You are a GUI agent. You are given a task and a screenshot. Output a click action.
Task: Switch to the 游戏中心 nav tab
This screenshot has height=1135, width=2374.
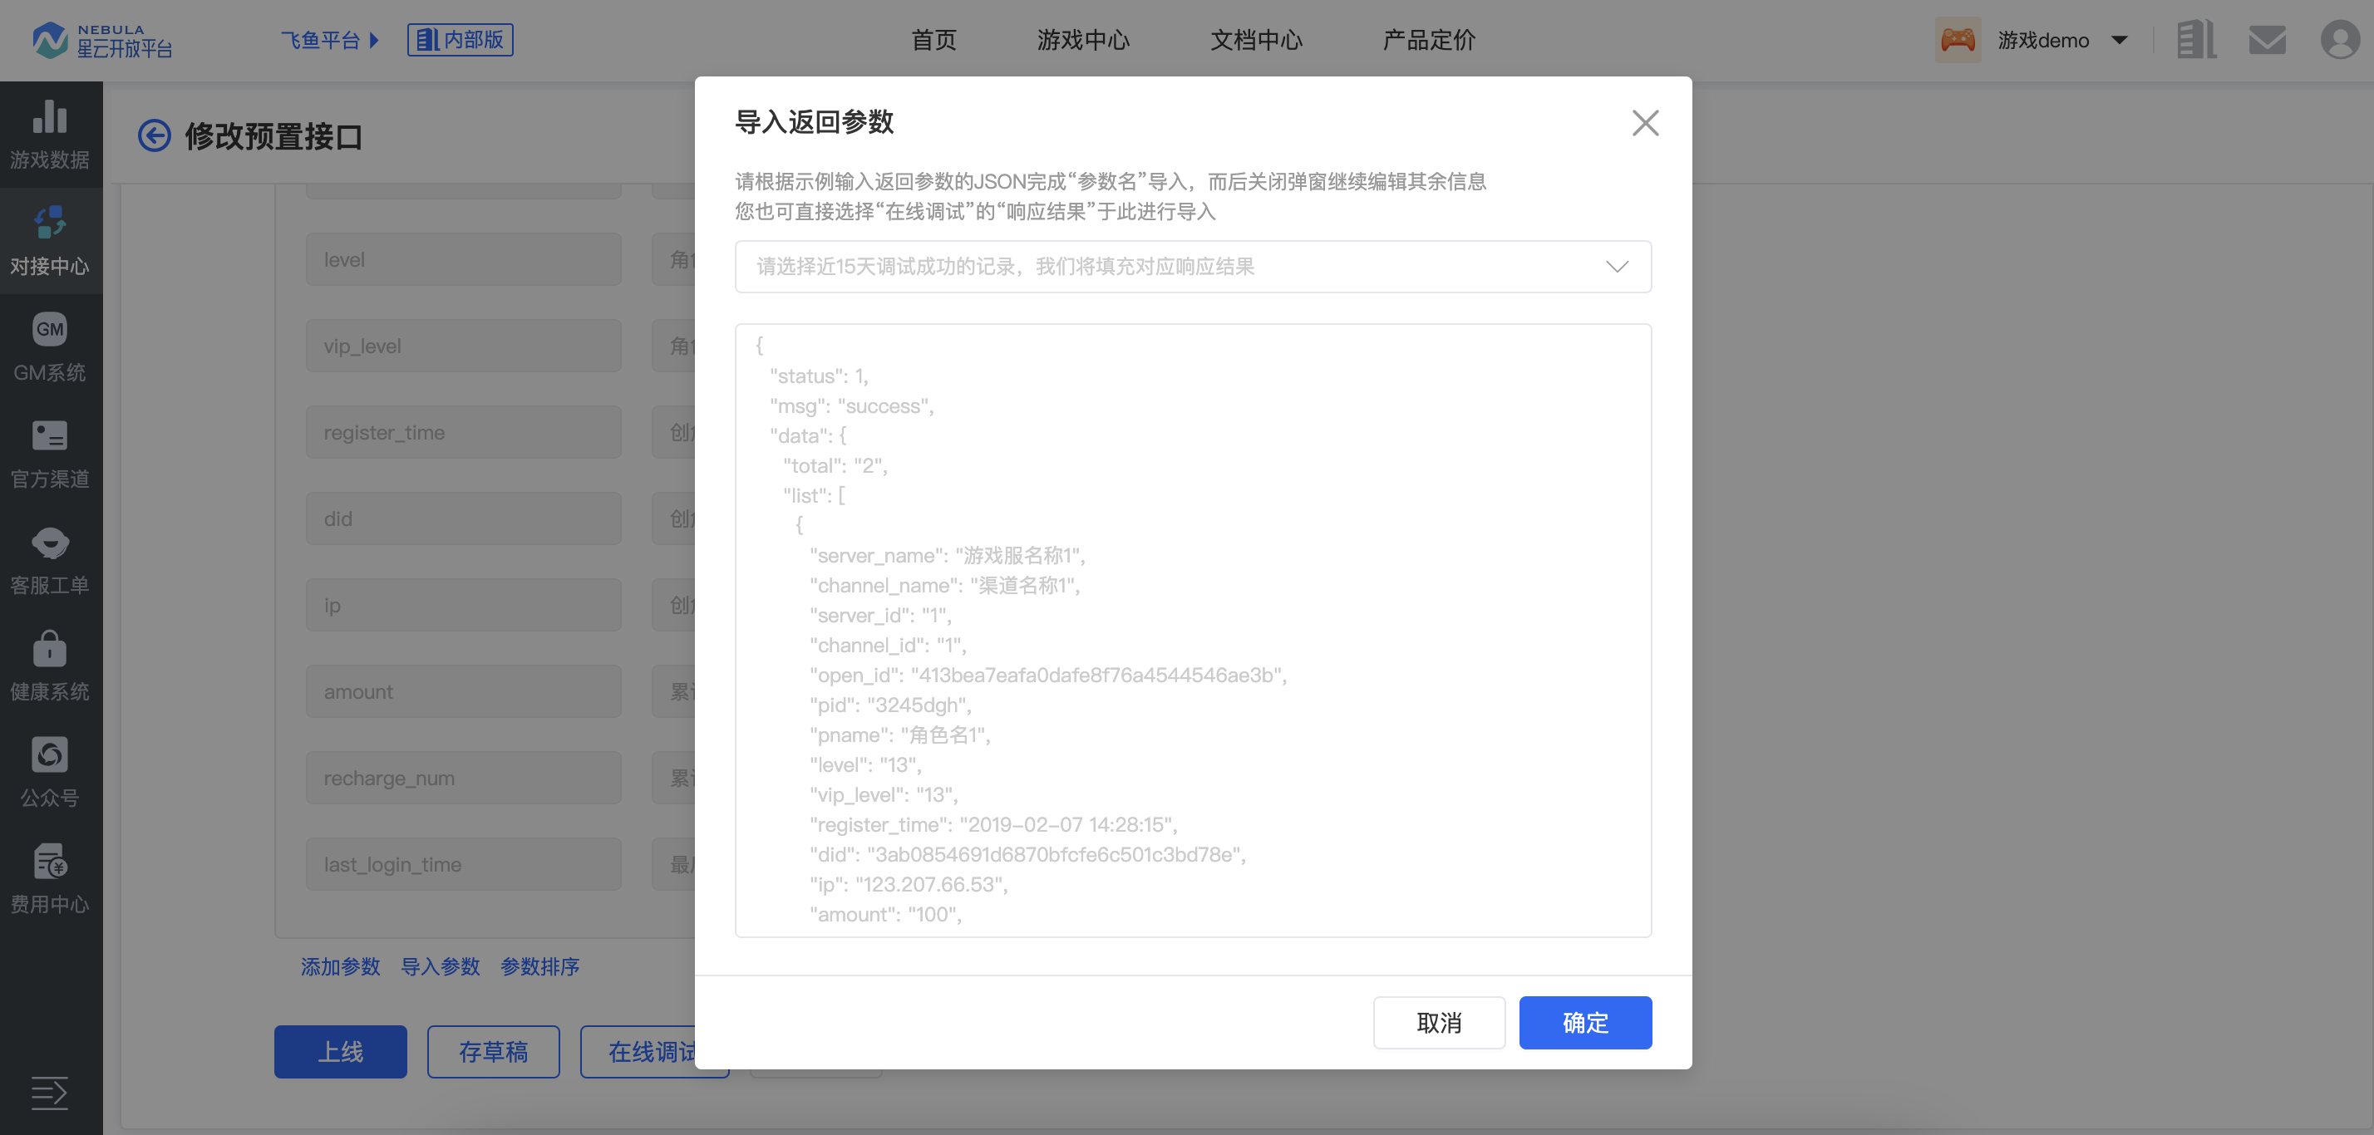[1083, 41]
